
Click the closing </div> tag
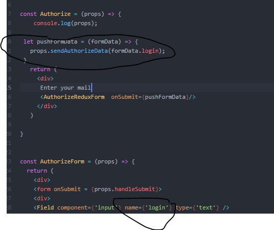pos(47,106)
